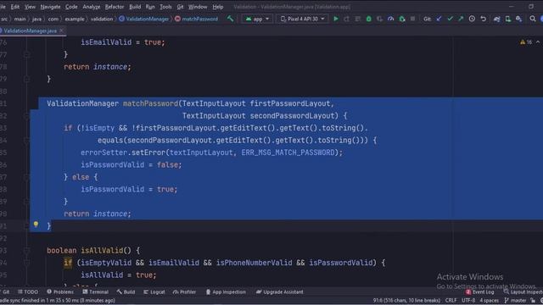This screenshot has height=305, width=543.
Task: Click the example package breadcrumb
Action: (x=75, y=19)
